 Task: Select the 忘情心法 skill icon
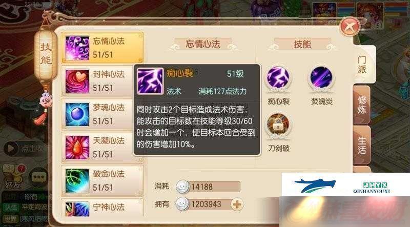point(77,48)
